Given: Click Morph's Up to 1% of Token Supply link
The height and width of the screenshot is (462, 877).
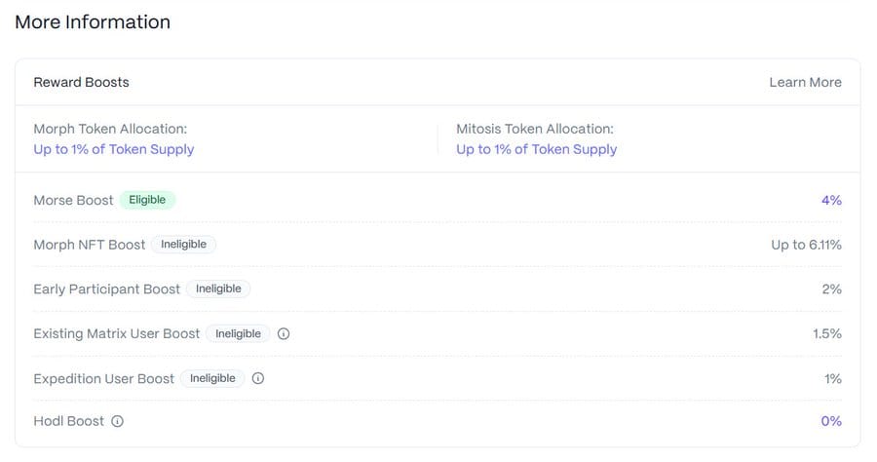Looking at the screenshot, I should coord(114,149).
